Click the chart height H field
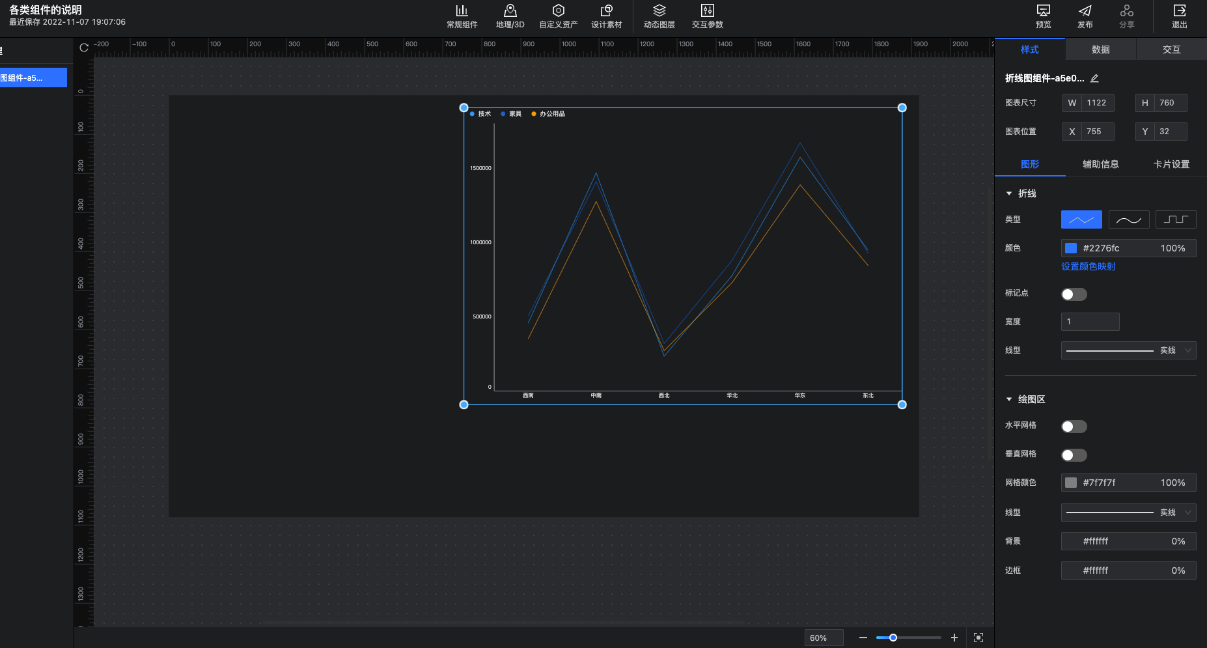The image size is (1207, 648). (x=1161, y=103)
